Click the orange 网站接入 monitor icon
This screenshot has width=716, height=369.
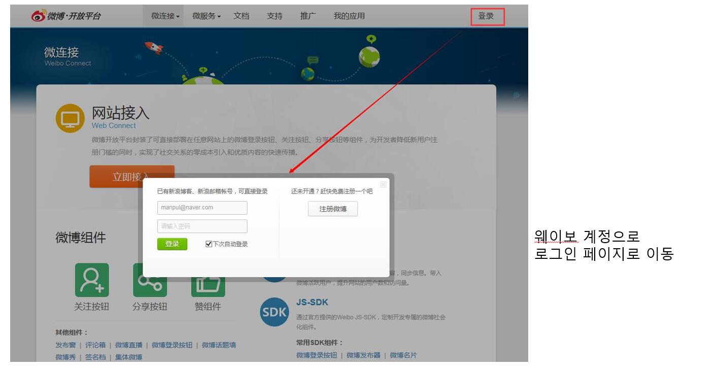(70, 118)
